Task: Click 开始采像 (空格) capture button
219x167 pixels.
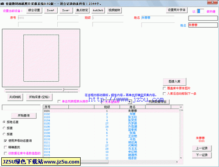Action: 39,97
